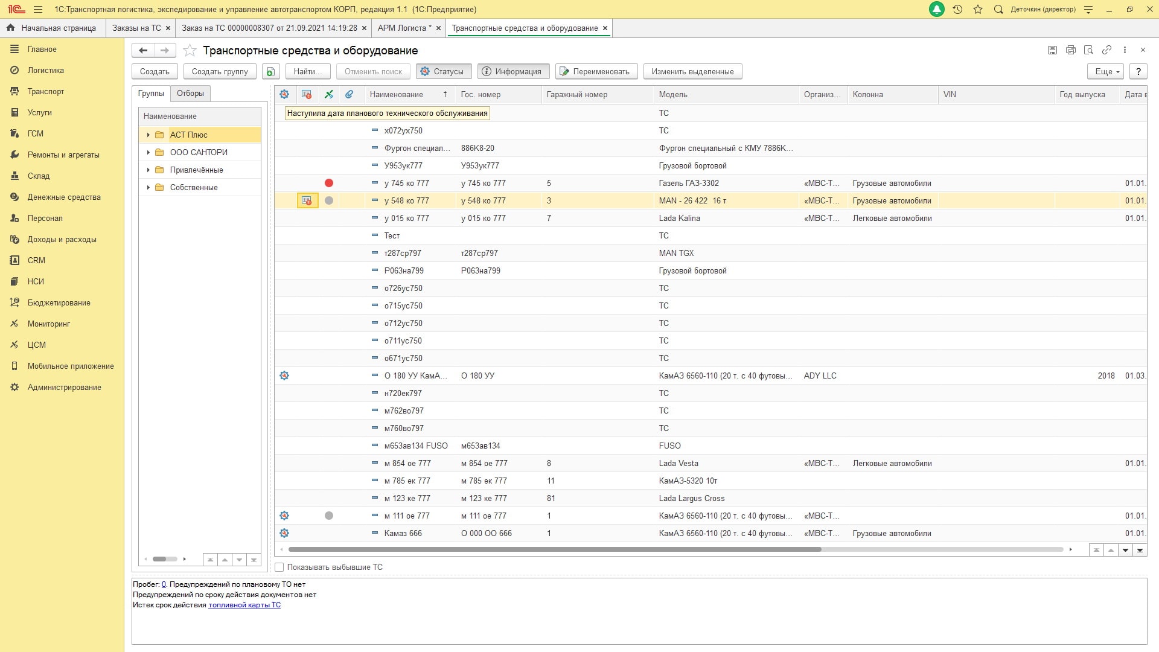Screen dimensions: 1159x652
Task: Switch to the Отборы tab
Action: tap(190, 93)
